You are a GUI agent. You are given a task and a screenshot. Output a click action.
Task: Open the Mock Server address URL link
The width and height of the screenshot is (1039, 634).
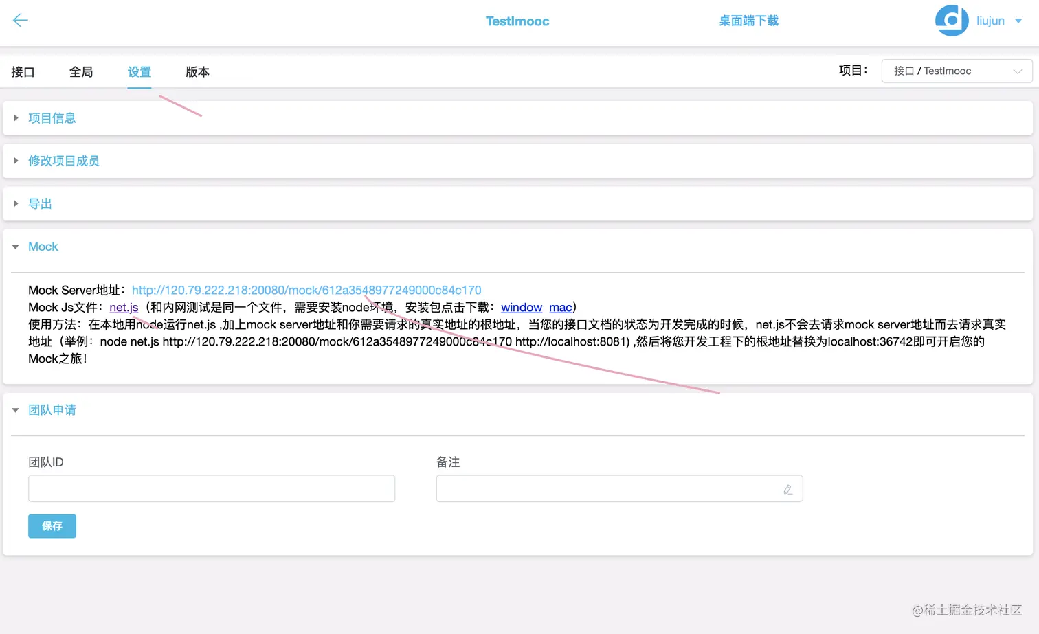pos(306,290)
